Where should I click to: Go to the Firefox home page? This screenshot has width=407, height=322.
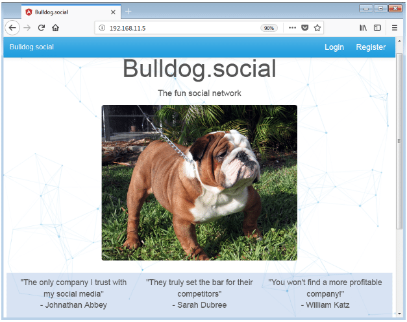[56, 28]
